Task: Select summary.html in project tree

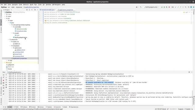Action: [19, 56]
